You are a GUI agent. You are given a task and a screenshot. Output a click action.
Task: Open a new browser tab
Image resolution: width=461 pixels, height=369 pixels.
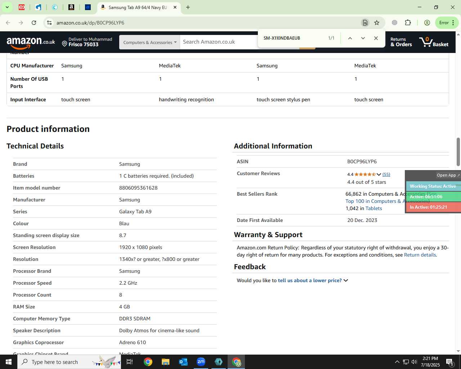pos(188,7)
